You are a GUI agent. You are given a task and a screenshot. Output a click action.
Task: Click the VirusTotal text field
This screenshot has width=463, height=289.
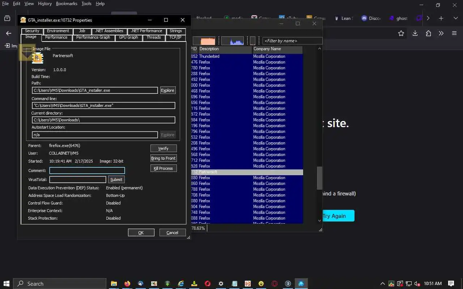[x=78, y=180]
